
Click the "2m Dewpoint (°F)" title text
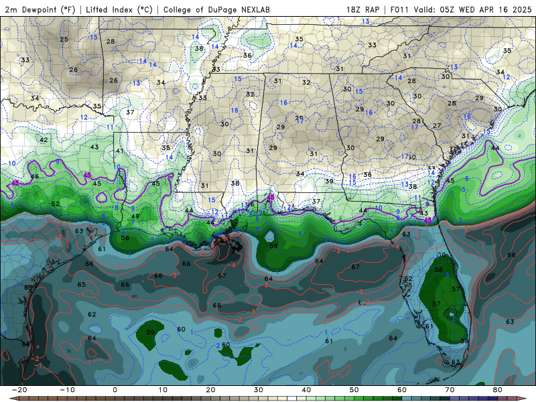click(x=40, y=9)
